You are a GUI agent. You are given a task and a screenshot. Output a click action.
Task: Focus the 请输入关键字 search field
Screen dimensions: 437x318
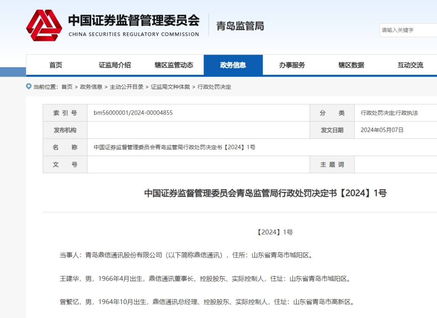pyautogui.click(x=408, y=30)
